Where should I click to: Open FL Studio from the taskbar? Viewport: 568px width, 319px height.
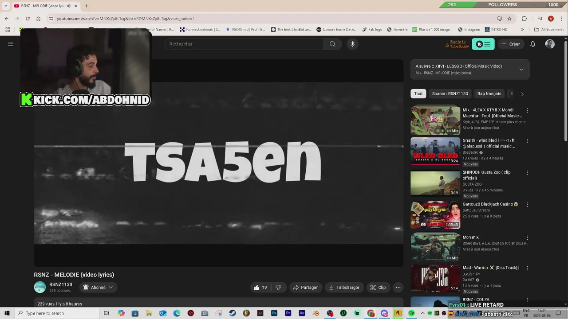[x=246, y=313]
